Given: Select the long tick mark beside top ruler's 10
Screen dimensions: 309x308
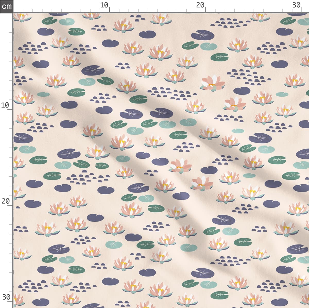Looking at the screenshot, I should (x=110, y=10).
